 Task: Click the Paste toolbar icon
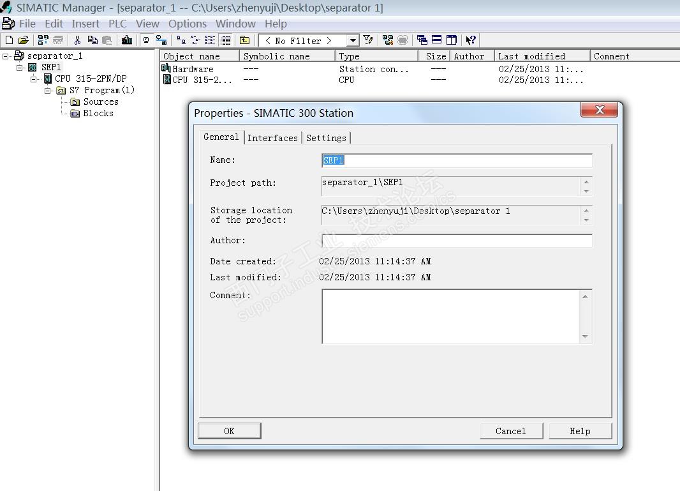coord(107,40)
